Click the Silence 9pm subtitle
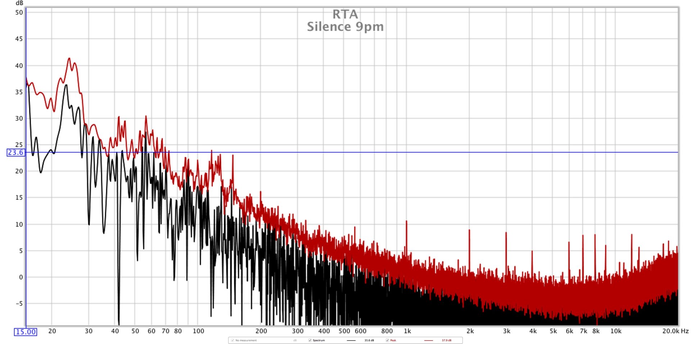Screen dimensions: 691x344 [345, 27]
